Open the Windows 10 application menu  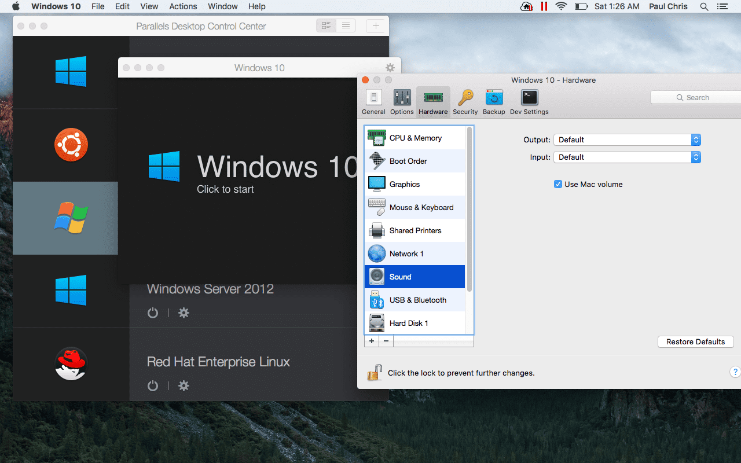55,6
